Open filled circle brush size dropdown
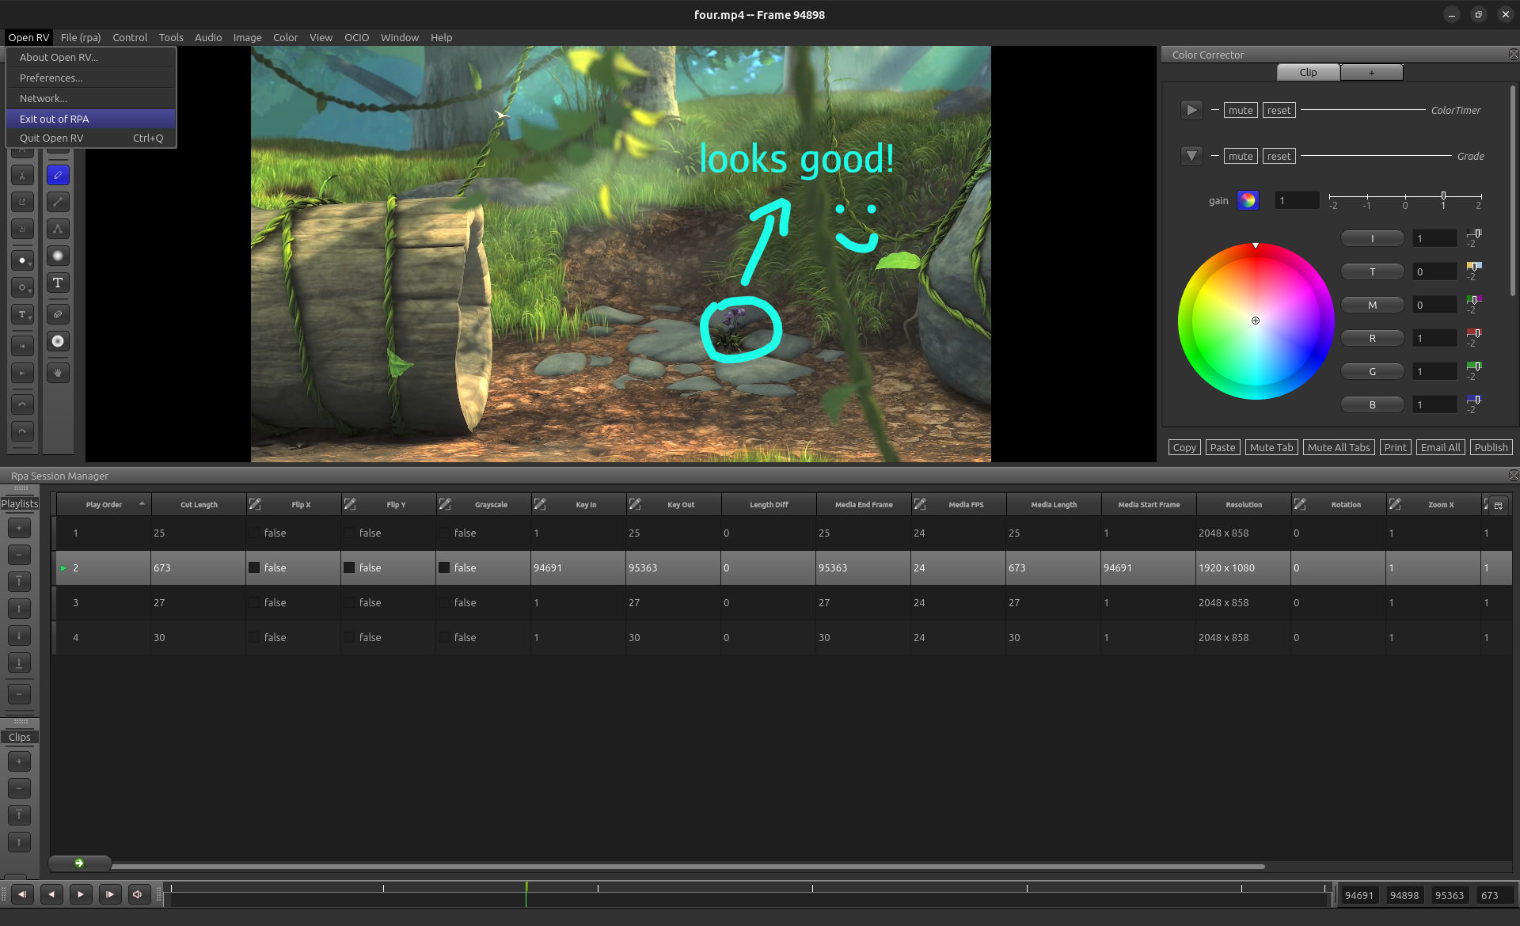Viewport: 1520px width, 926px height. click(x=22, y=260)
